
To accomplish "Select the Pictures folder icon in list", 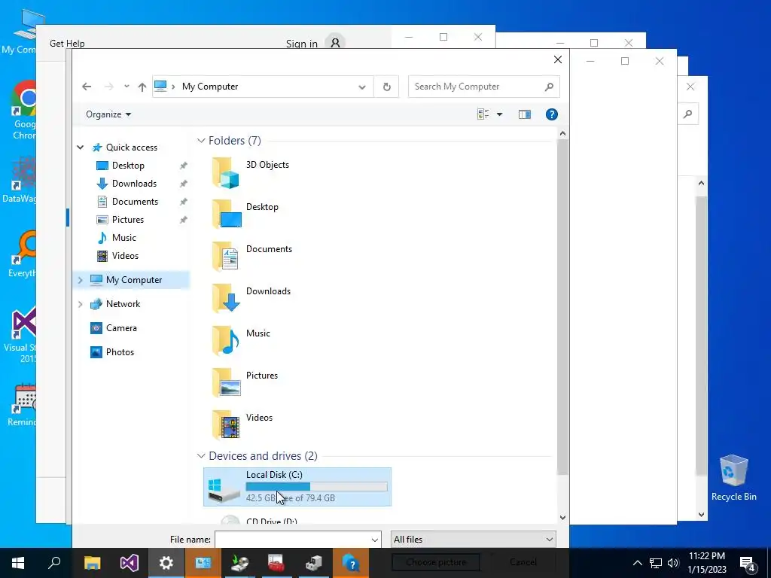I will 226,383.
